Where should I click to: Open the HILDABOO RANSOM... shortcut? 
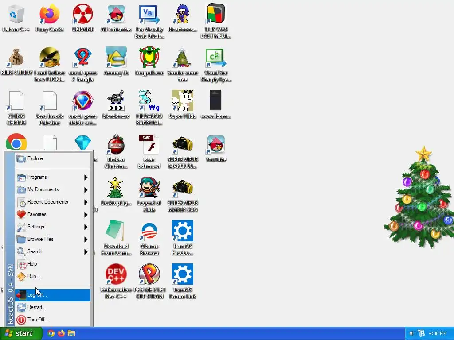coord(149,108)
